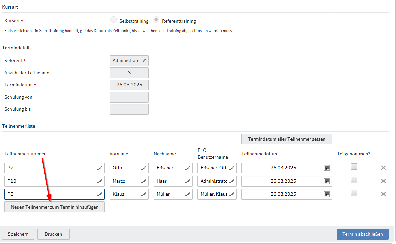This screenshot has width=396, height=244.
Task: Click pencil icon in P7 Teilnehmernummer field
Action: pos(100,168)
